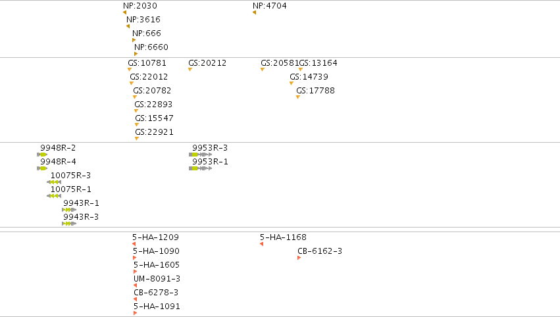Screen dimensions: 560x317
Task: Click the 9948R-2 text label
Action: point(58,148)
